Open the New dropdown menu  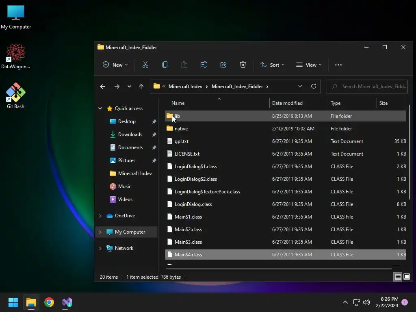pos(115,65)
